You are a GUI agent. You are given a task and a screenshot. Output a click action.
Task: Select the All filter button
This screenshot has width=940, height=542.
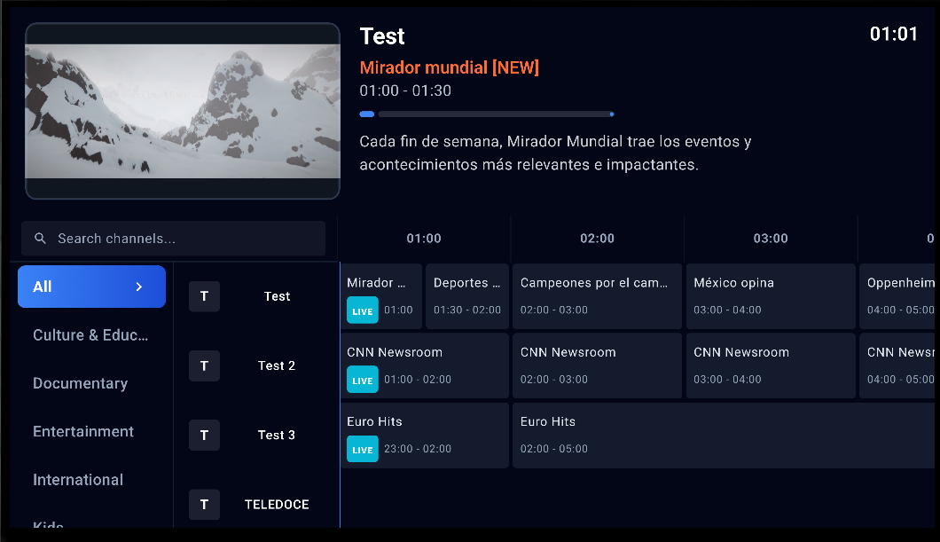point(91,287)
